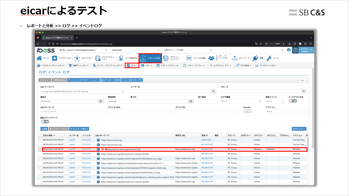Open the レポート submenu item

146,65
